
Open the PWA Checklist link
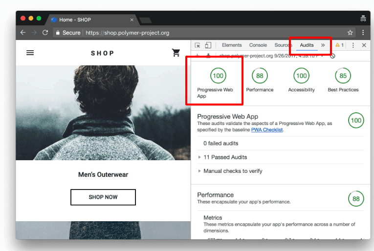point(267,130)
